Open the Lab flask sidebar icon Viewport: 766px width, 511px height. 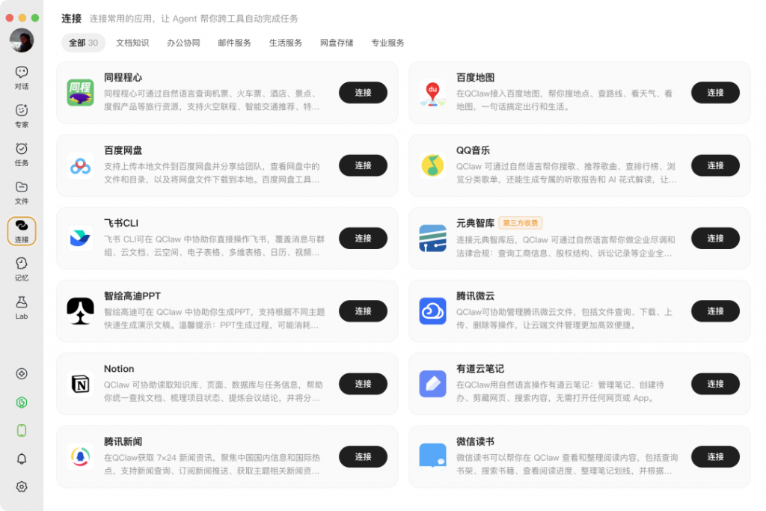click(22, 307)
